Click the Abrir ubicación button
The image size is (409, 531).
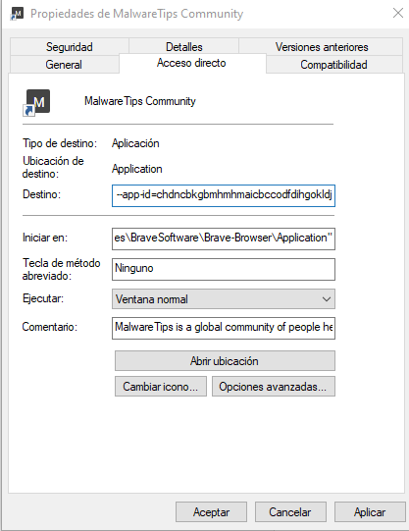[225, 361]
